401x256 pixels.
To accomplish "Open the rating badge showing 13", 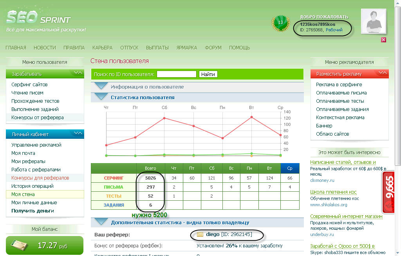I will coord(280,23).
